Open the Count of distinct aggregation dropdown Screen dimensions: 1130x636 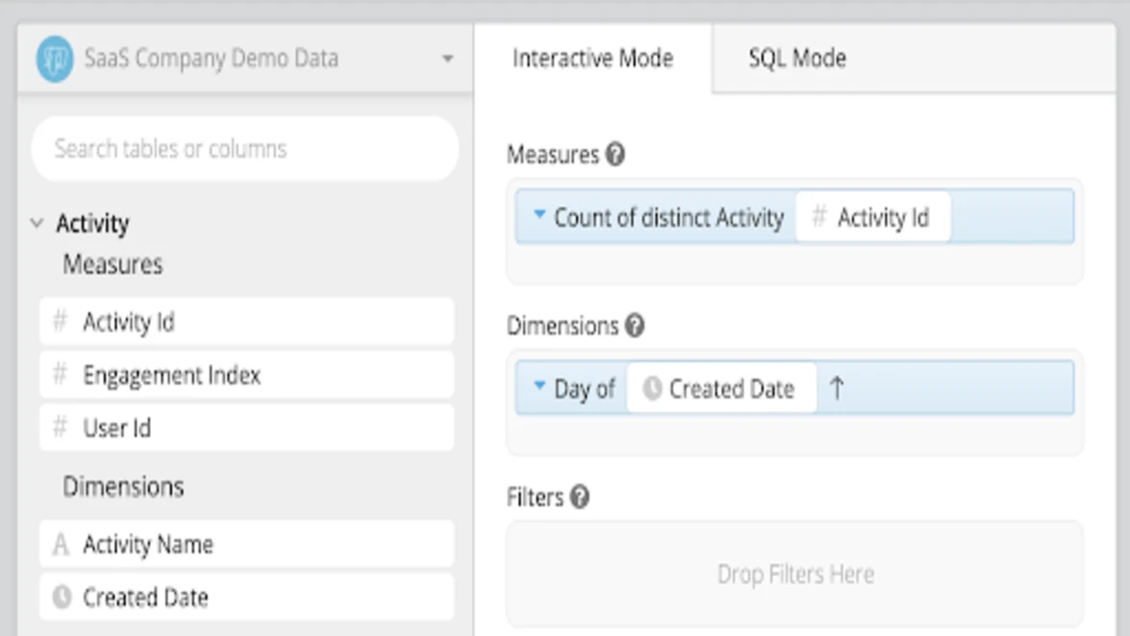[539, 216]
